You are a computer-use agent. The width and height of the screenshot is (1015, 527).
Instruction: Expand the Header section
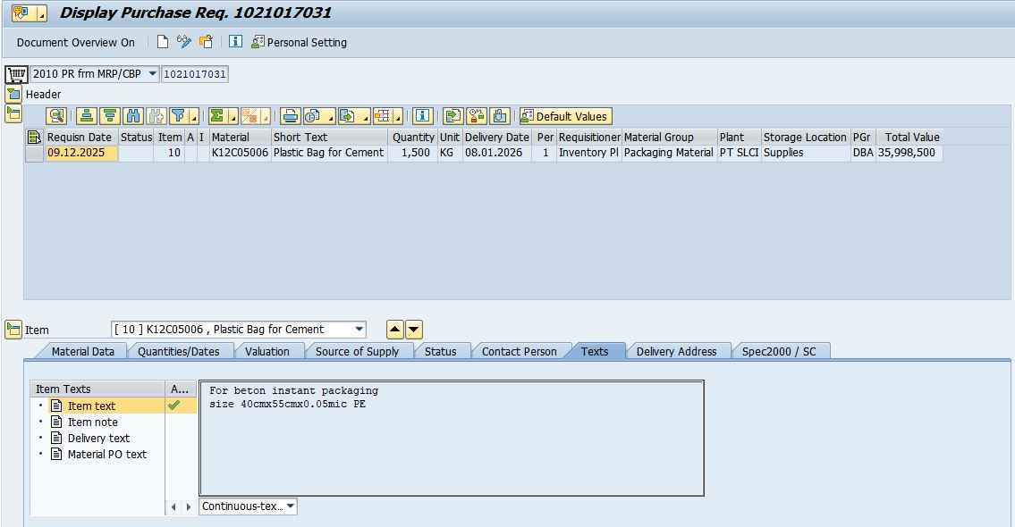(13, 94)
